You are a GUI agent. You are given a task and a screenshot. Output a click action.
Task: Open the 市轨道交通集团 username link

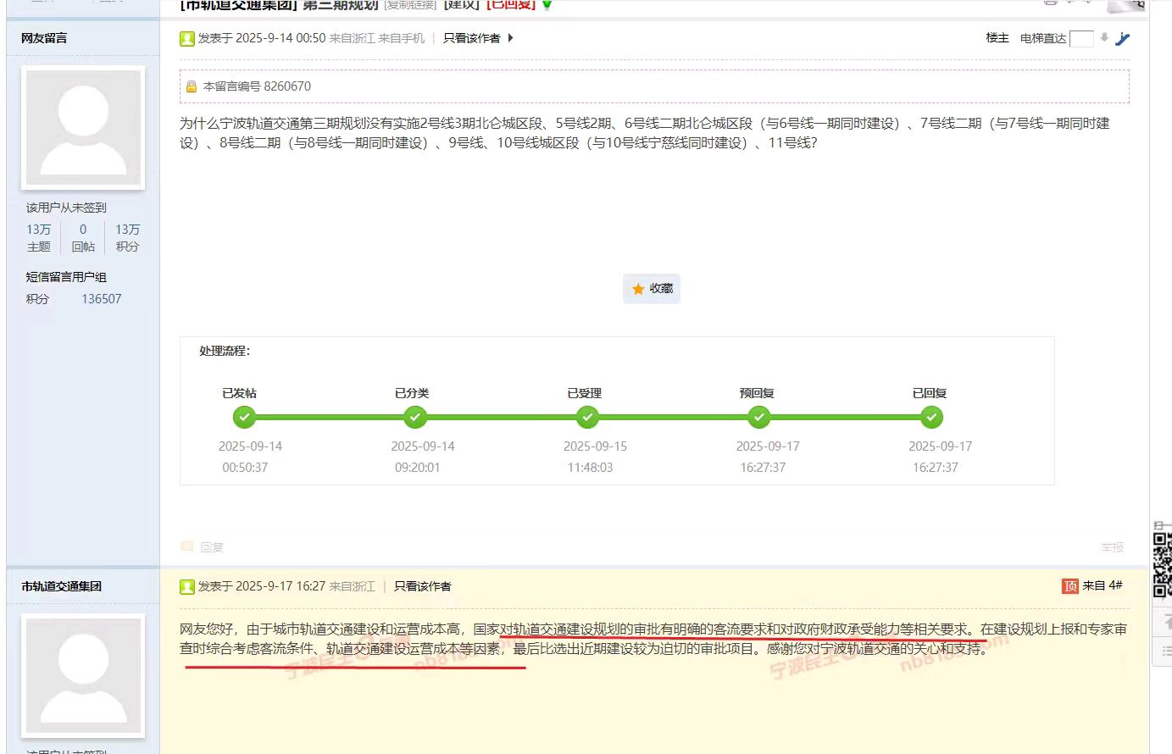[62, 586]
